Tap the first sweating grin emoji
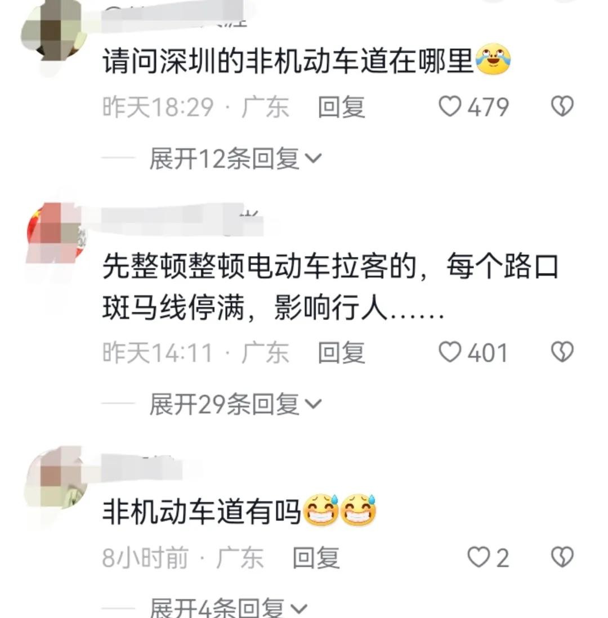The width and height of the screenshot is (608, 618). click(x=321, y=510)
